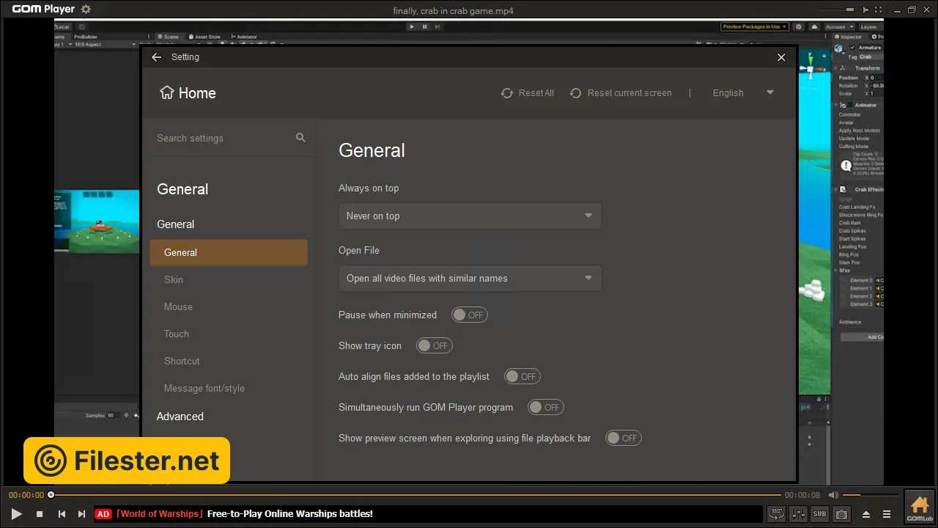Click the eject open-file icon
Viewport: 938px width, 528px height.
click(866, 514)
